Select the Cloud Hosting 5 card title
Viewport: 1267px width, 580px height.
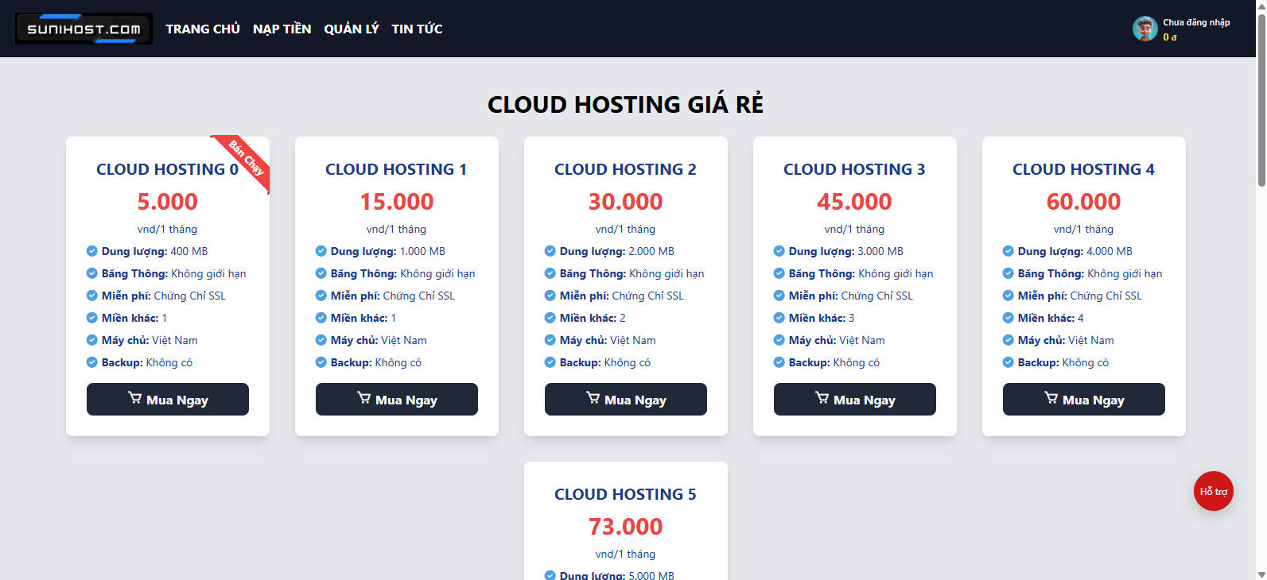point(625,494)
